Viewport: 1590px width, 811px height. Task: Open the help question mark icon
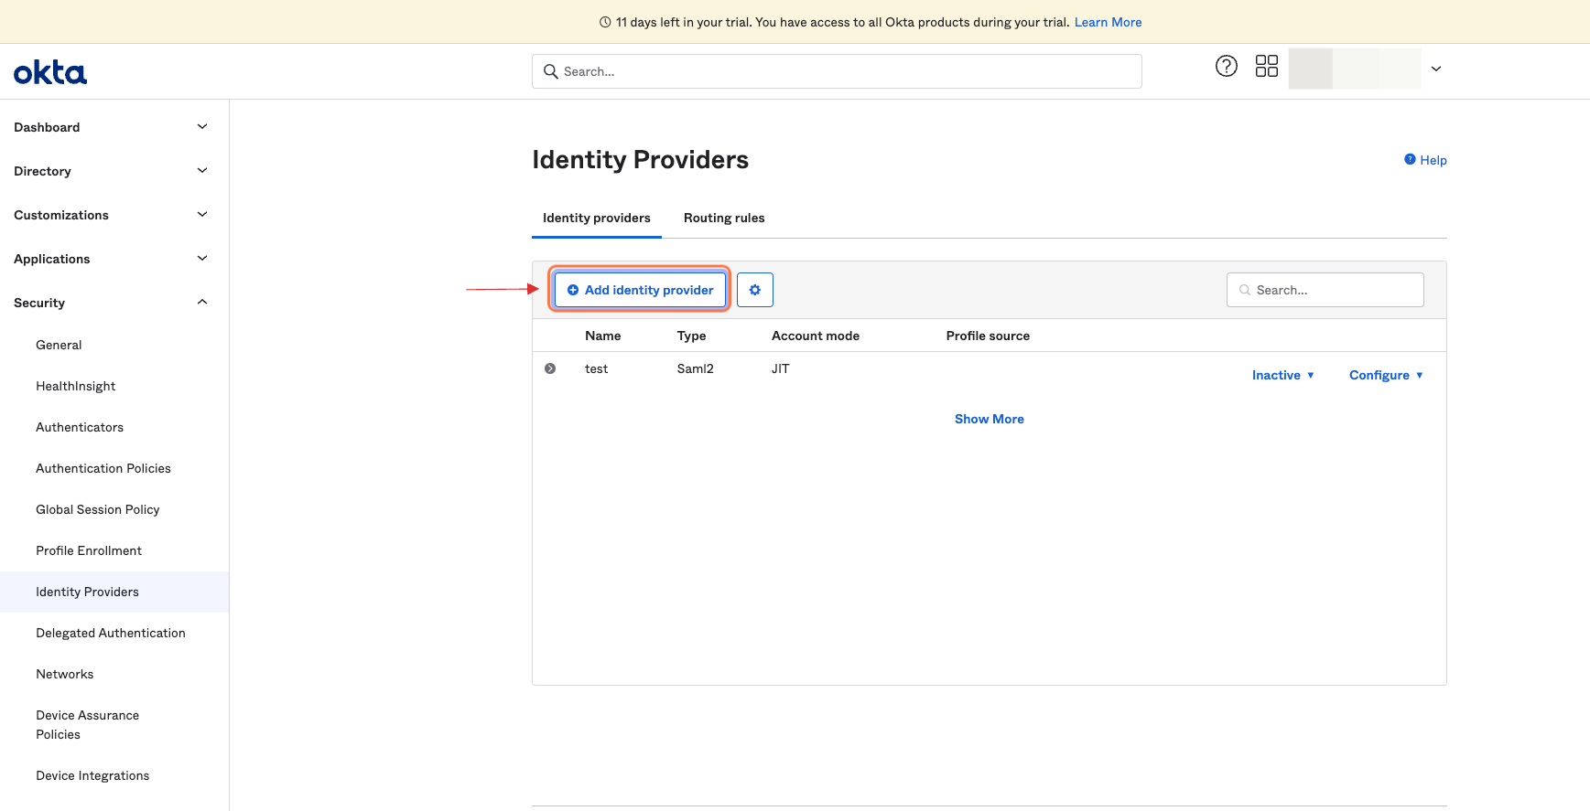[x=1227, y=66]
